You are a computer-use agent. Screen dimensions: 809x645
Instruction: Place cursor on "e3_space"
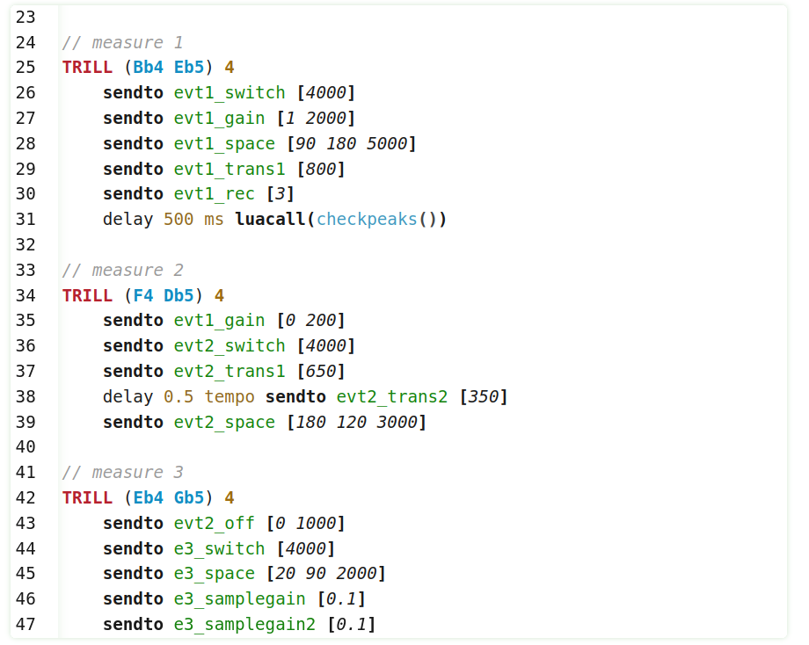(x=214, y=573)
